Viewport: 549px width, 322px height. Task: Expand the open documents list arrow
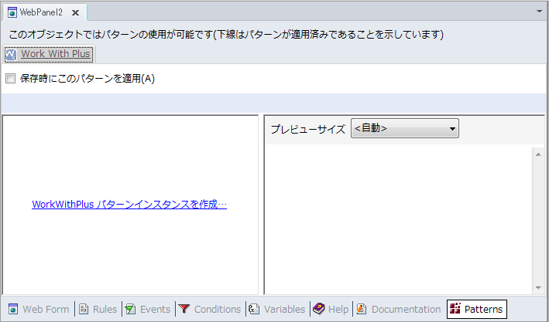coord(539,12)
